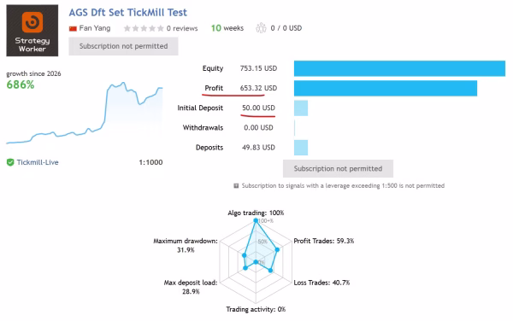Click the lower Subscription not permitted button
This screenshot has width=513, height=321.
(x=338, y=168)
